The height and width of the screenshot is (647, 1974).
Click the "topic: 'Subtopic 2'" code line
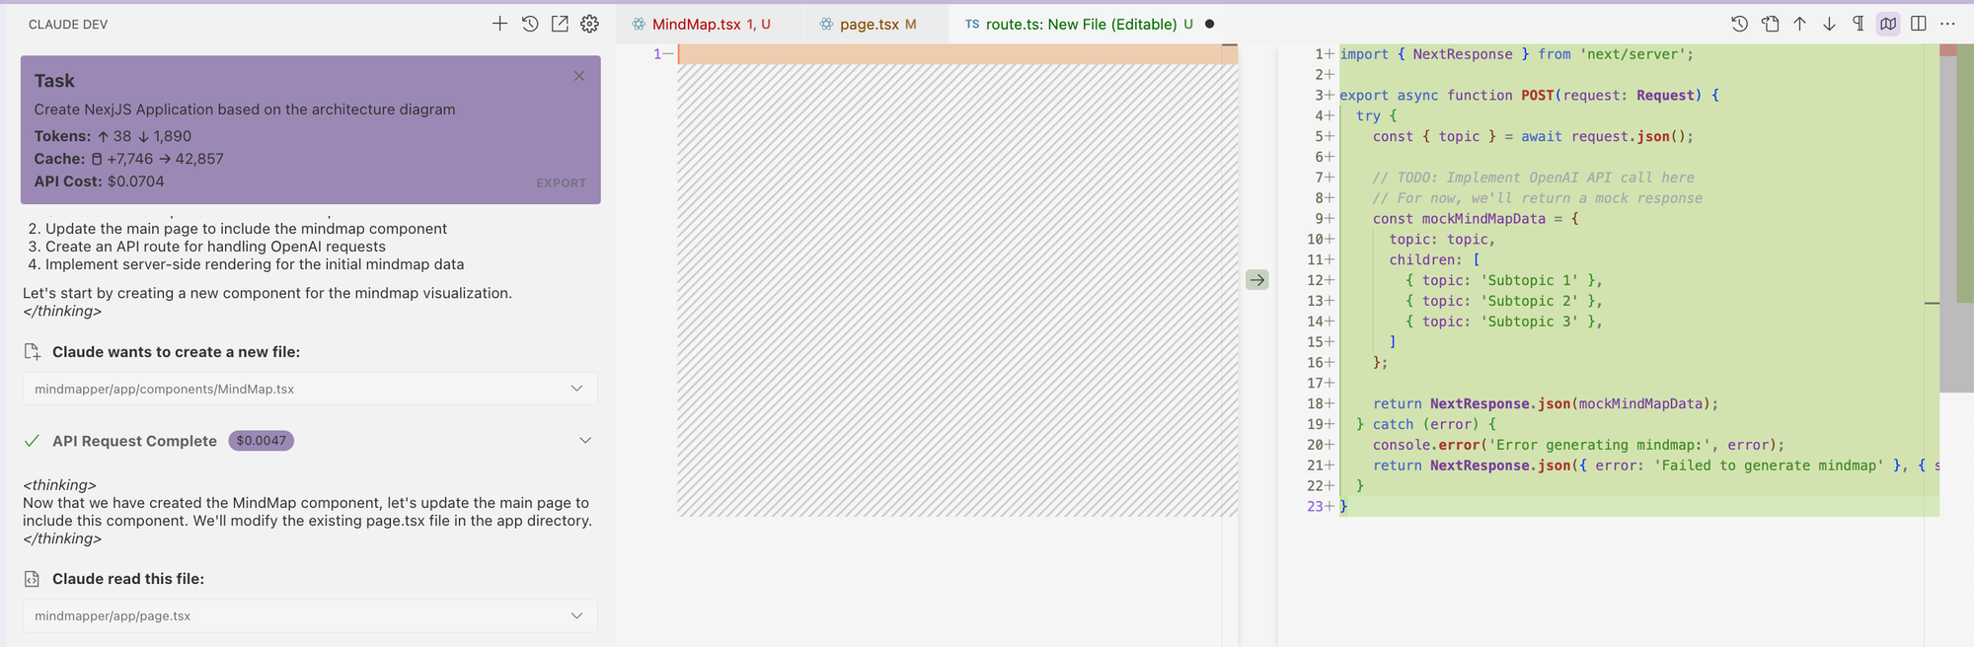click(1504, 301)
